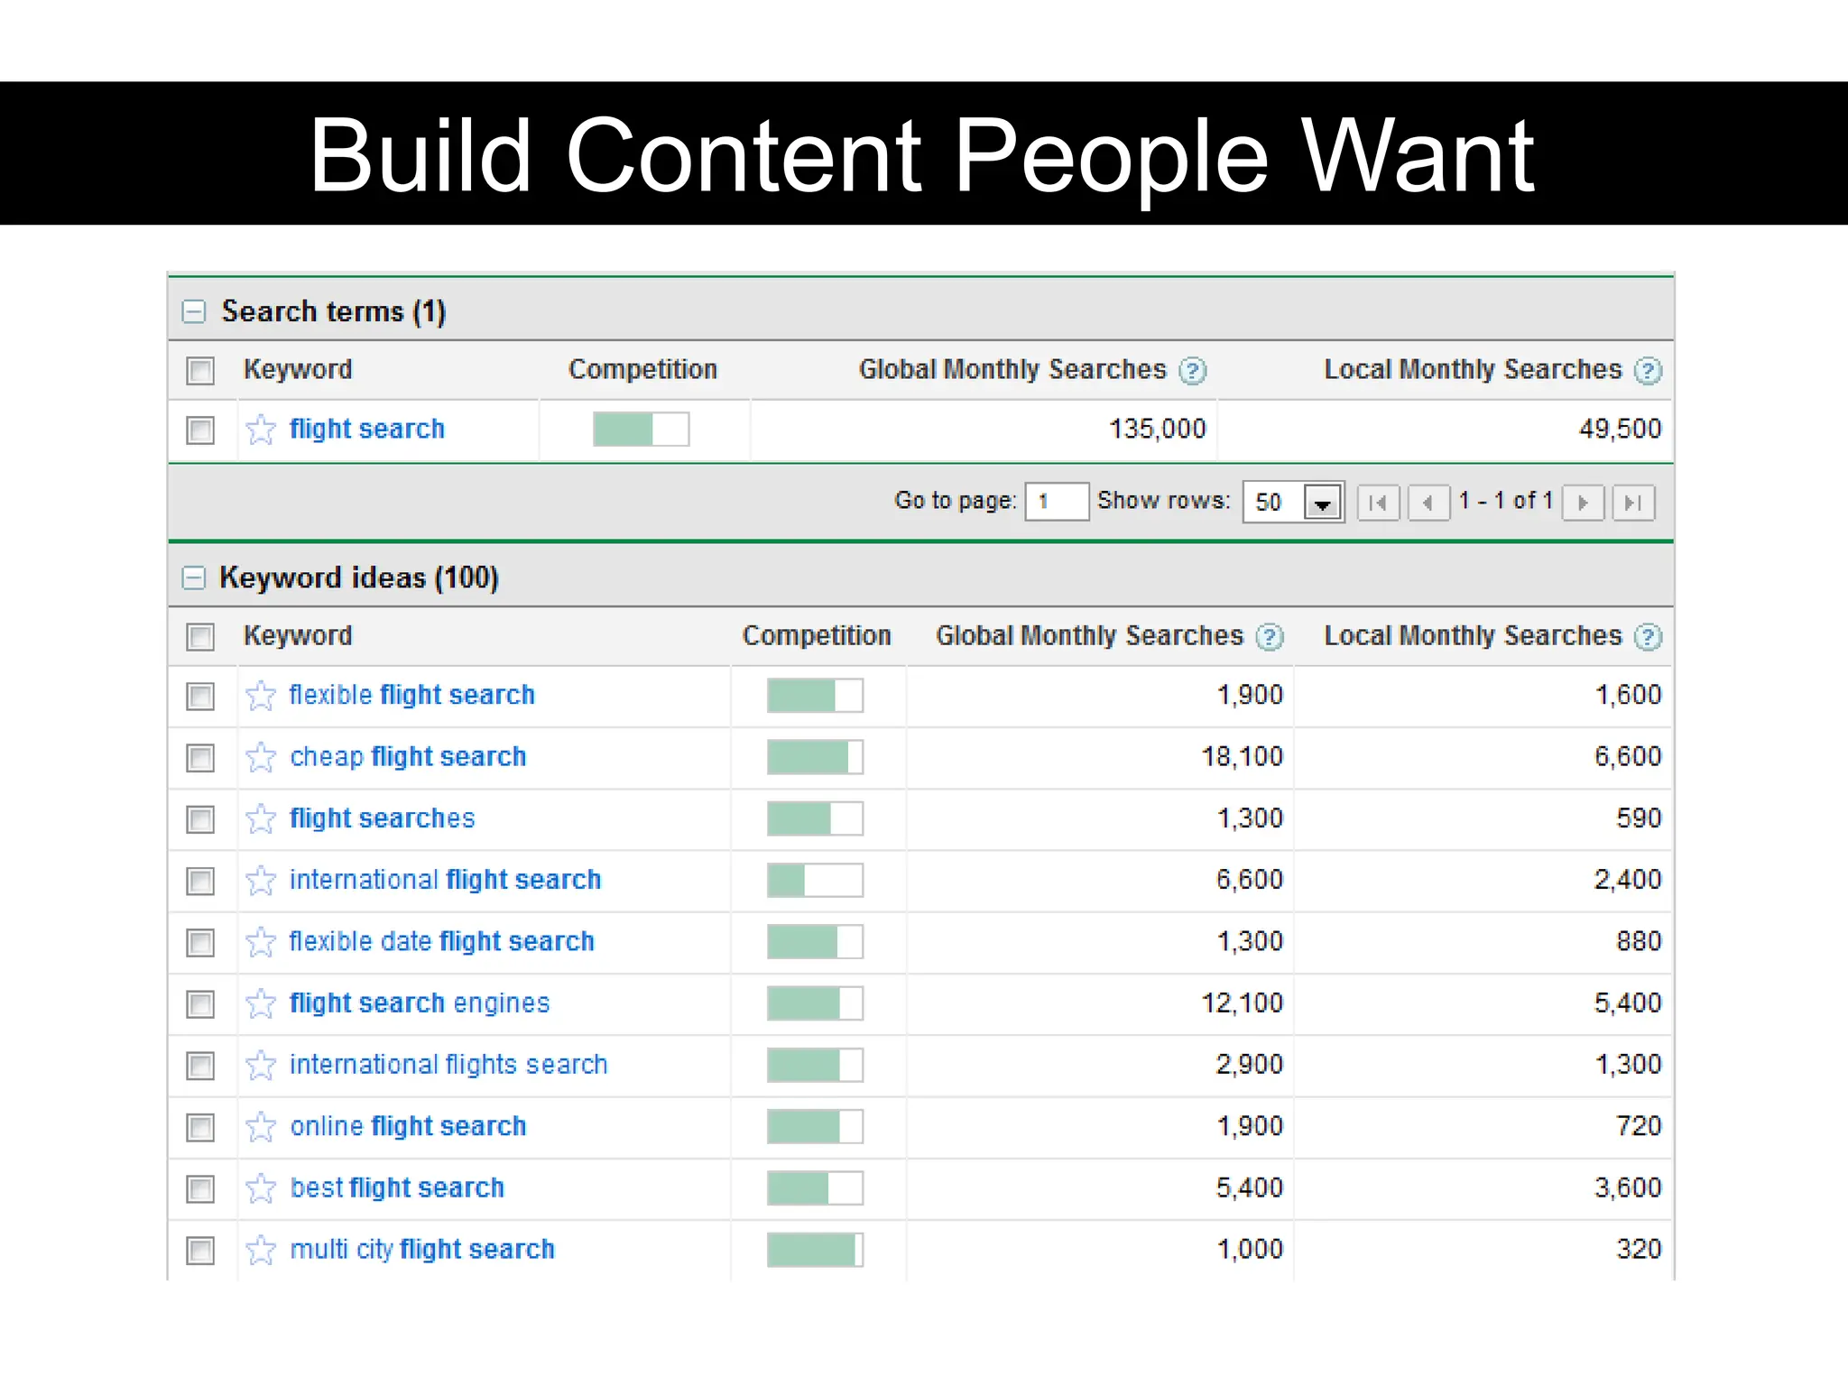The width and height of the screenshot is (1848, 1386).
Task: Sort keyword ideas by Local Monthly Searches
Action: 1473,636
